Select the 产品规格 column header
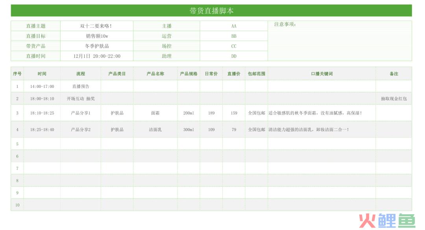Screen dimensions: 425x230 click(x=188, y=74)
